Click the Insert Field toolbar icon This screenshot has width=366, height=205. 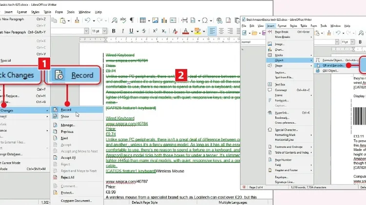click(193, 20)
